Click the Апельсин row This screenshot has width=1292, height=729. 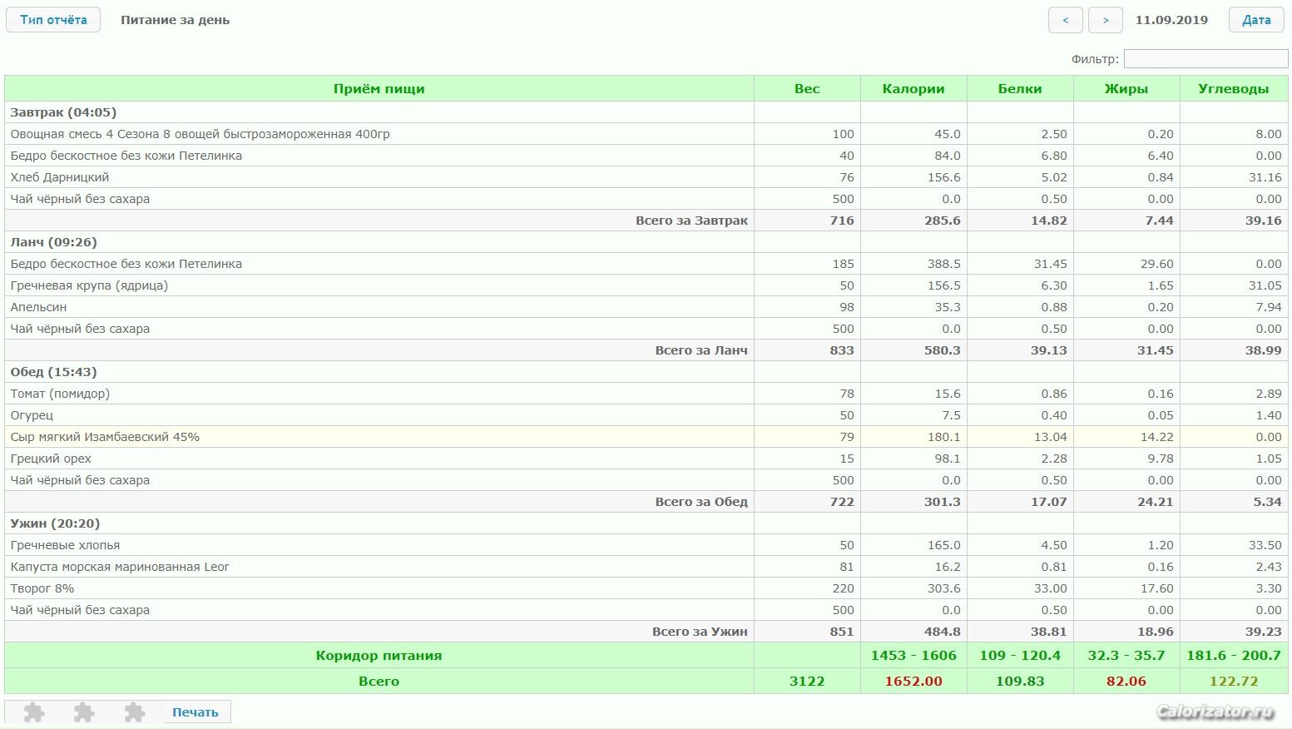click(x=646, y=307)
